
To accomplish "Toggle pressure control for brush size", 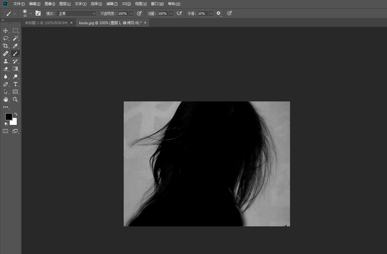I will click(229, 13).
